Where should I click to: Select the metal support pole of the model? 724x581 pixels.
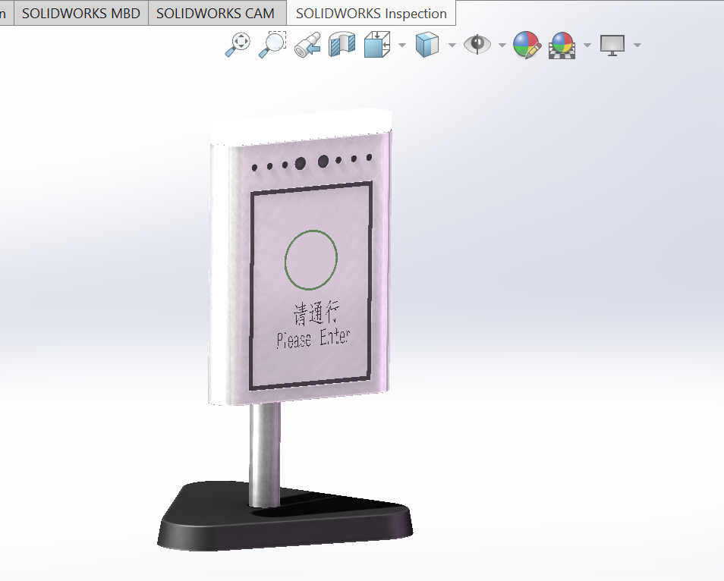265,454
